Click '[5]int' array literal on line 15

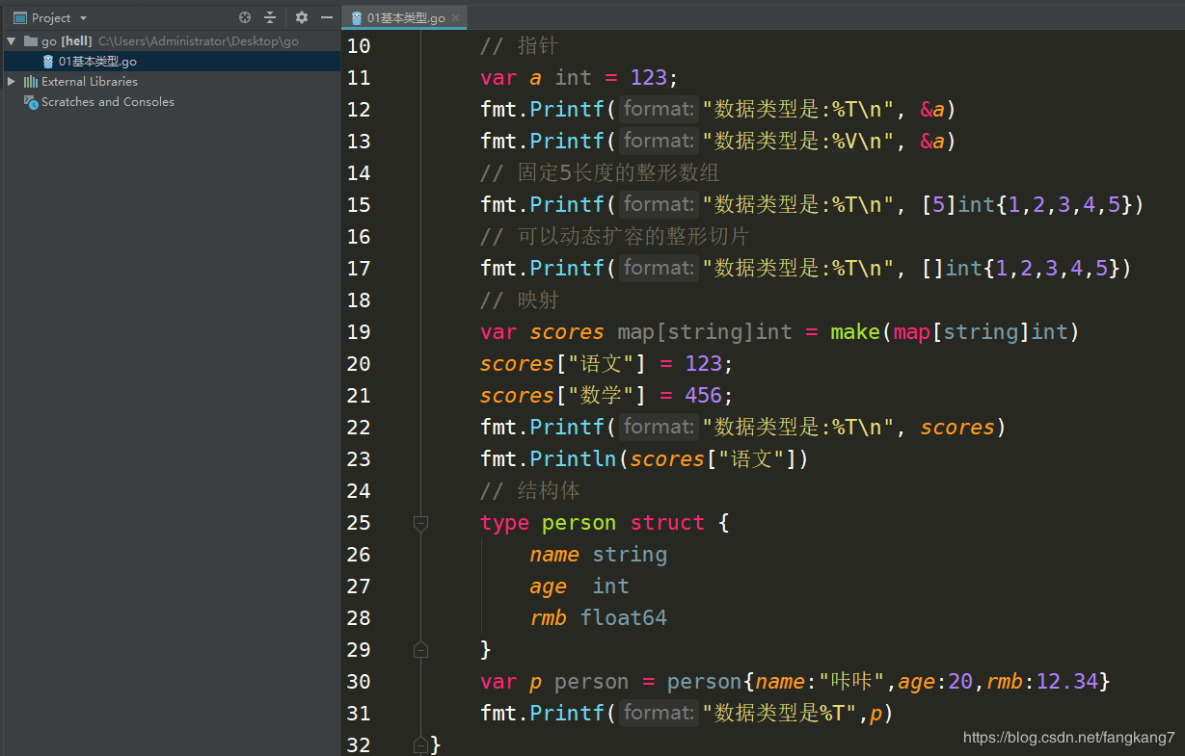(958, 205)
